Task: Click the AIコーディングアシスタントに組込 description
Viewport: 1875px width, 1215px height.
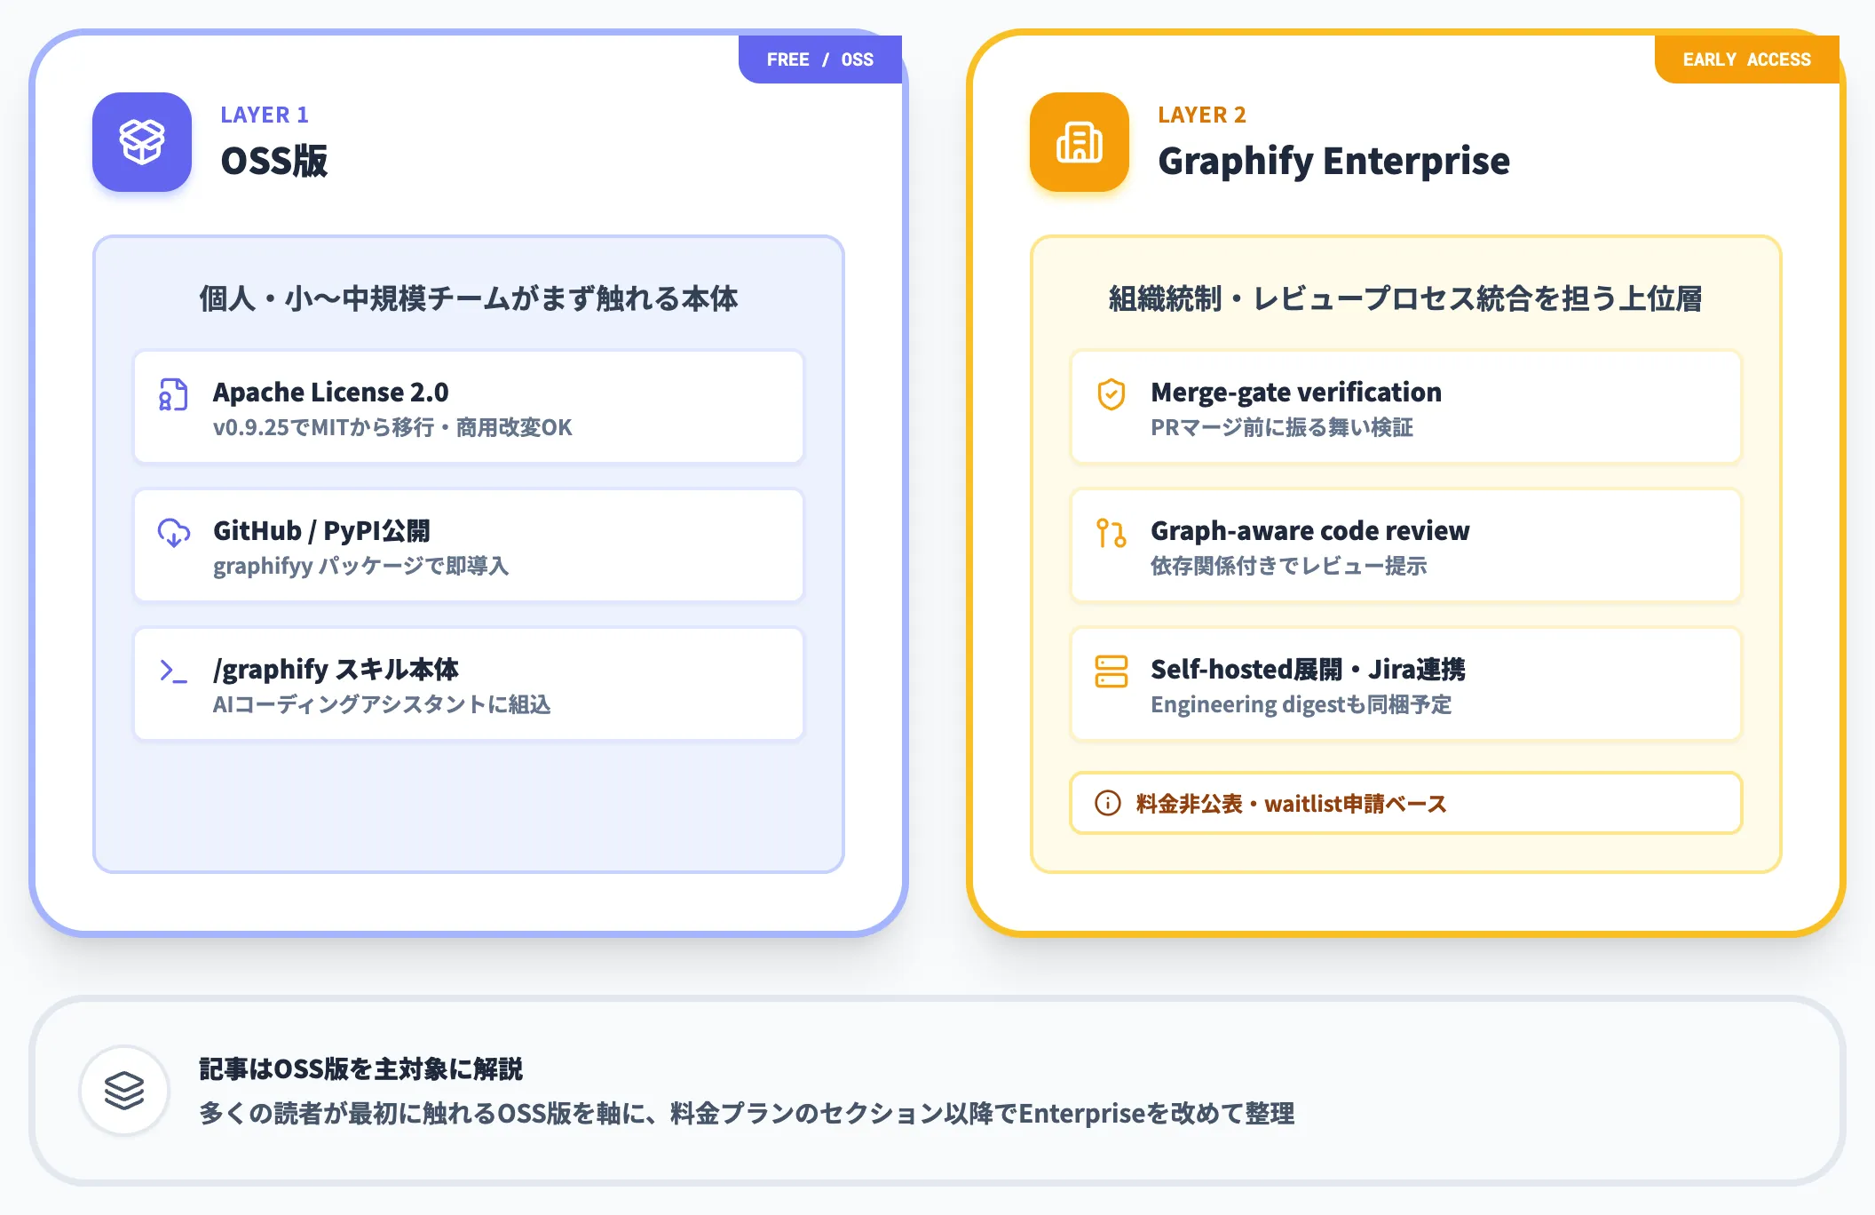Action: point(382,704)
